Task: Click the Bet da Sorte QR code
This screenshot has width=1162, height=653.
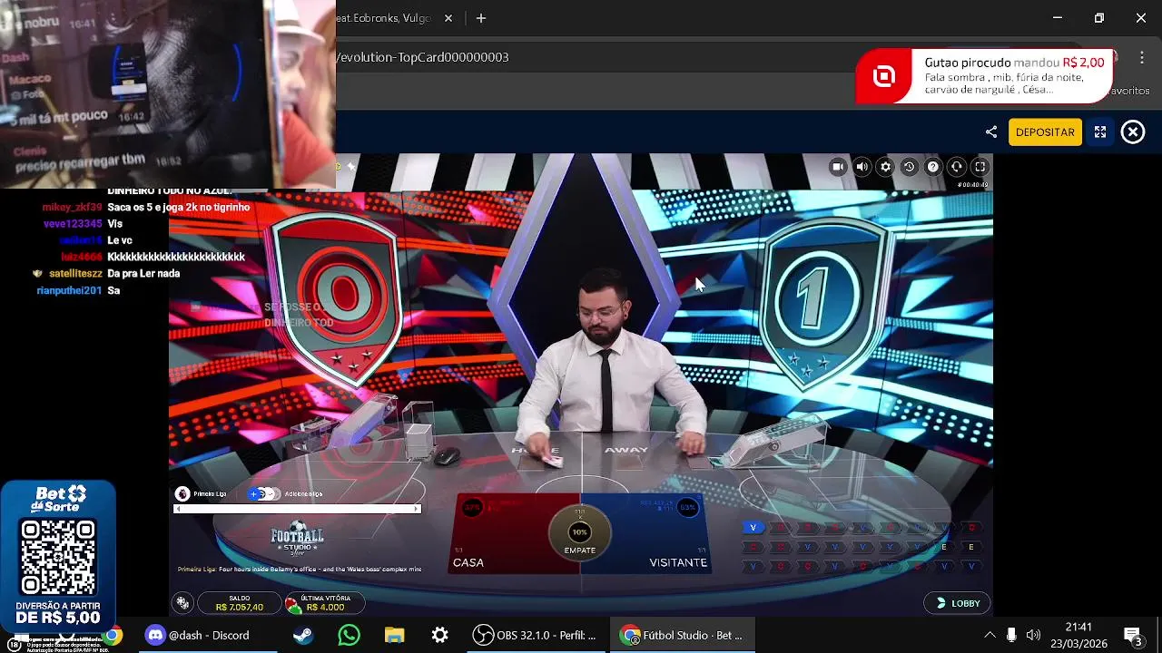Action: pos(58,558)
